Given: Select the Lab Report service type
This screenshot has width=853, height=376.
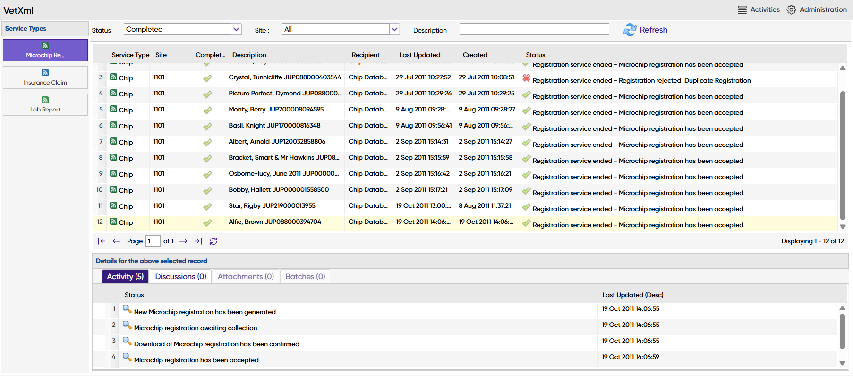Looking at the screenshot, I should (x=45, y=104).
